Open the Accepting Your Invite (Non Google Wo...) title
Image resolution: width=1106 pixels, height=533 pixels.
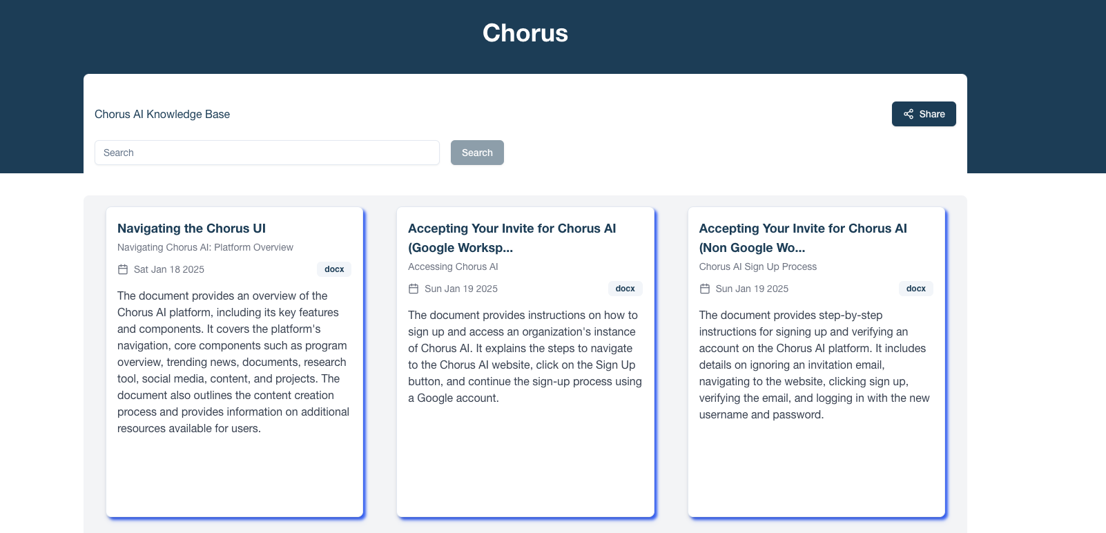(803, 238)
